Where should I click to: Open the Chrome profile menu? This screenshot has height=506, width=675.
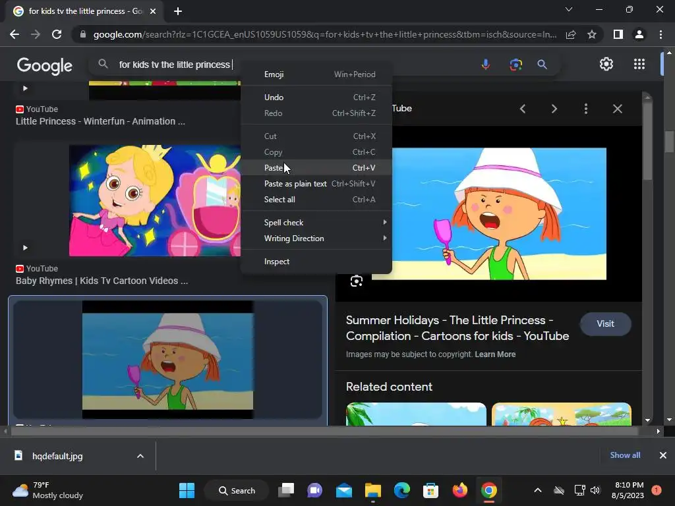coord(639,34)
